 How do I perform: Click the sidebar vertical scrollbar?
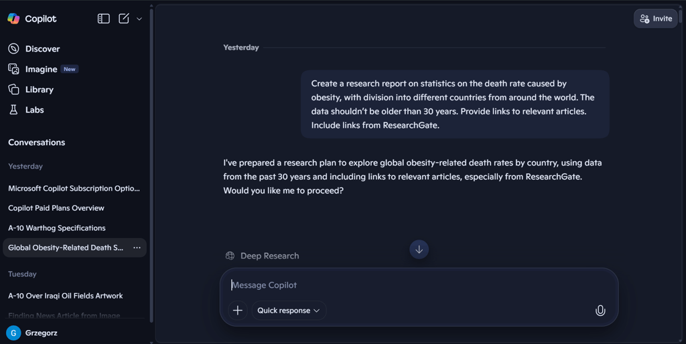click(x=151, y=166)
